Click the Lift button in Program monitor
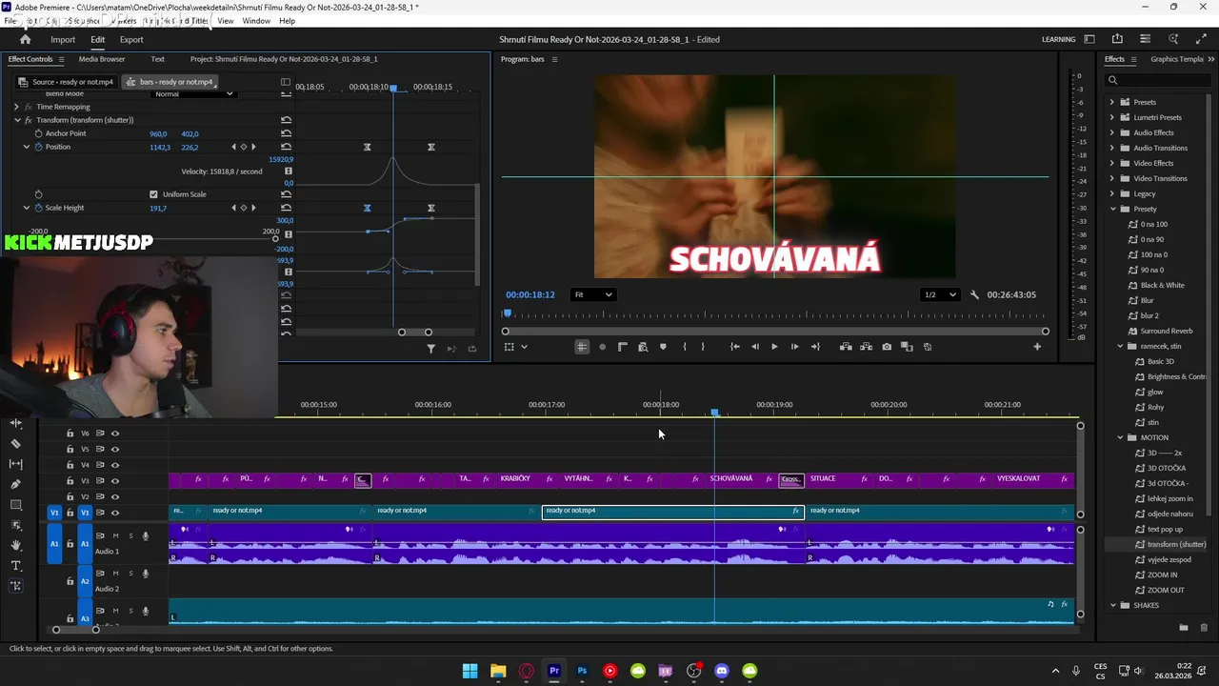This screenshot has width=1219, height=686. pos(846,347)
